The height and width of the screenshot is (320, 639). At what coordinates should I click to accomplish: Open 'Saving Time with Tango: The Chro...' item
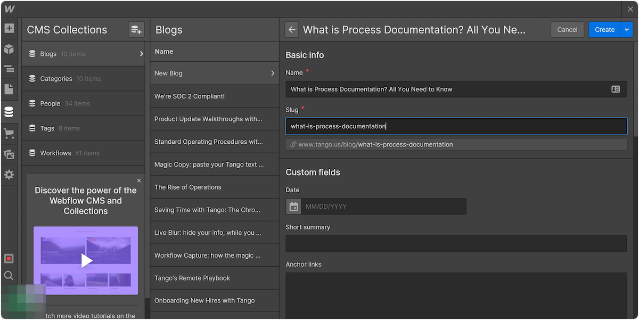(x=215, y=210)
